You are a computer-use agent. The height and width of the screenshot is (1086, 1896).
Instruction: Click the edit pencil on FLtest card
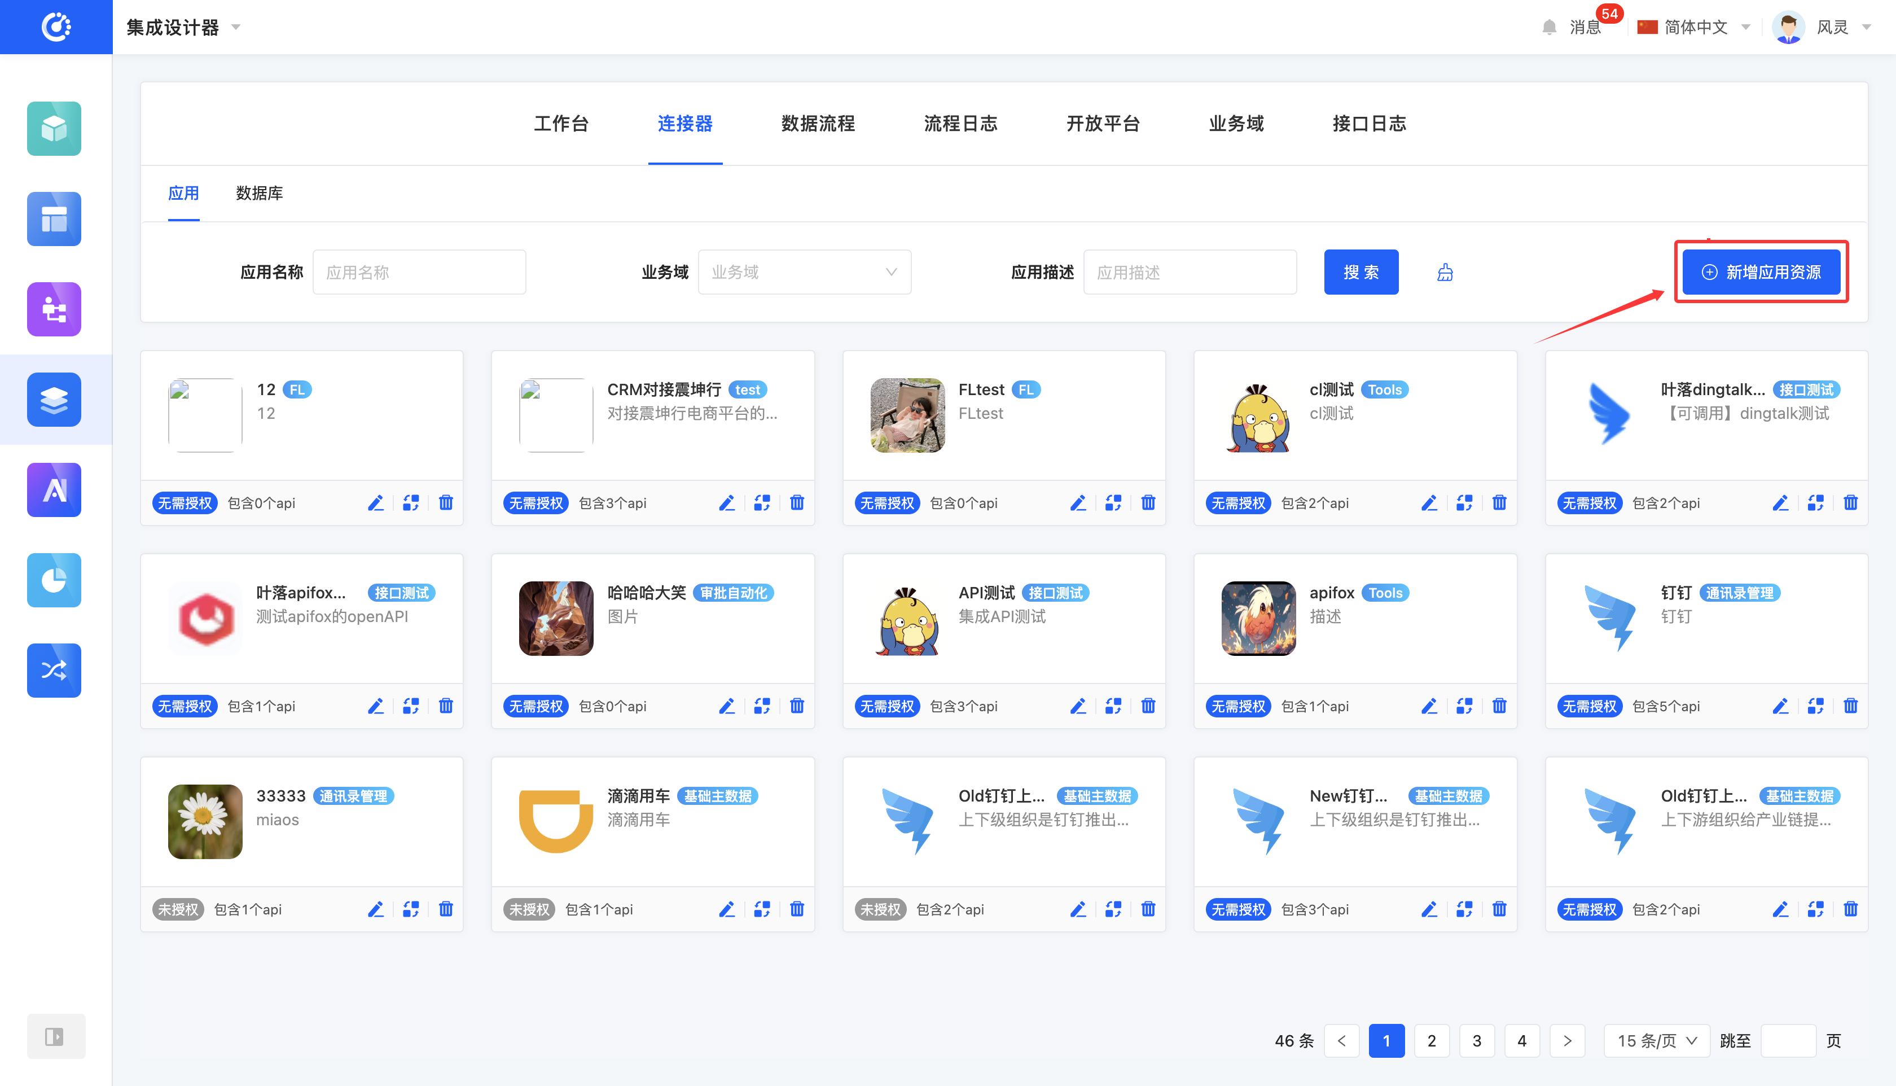pyautogui.click(x=1077, y=503)
